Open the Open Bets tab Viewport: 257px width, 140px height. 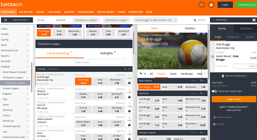(x=246, y=28)
